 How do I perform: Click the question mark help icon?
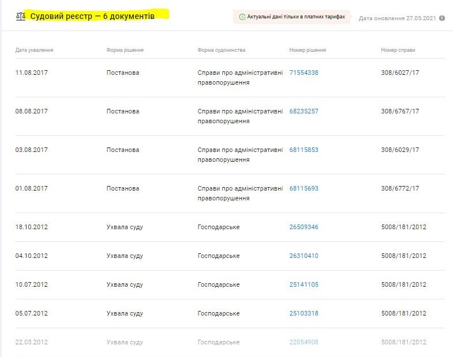[x=442, y=18]
